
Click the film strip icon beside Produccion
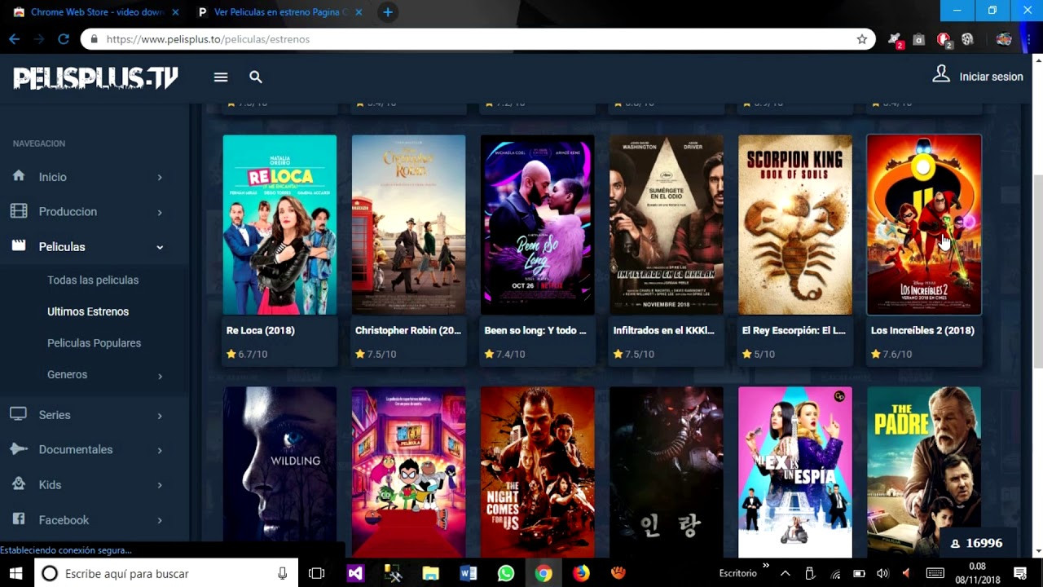[19, 211]
